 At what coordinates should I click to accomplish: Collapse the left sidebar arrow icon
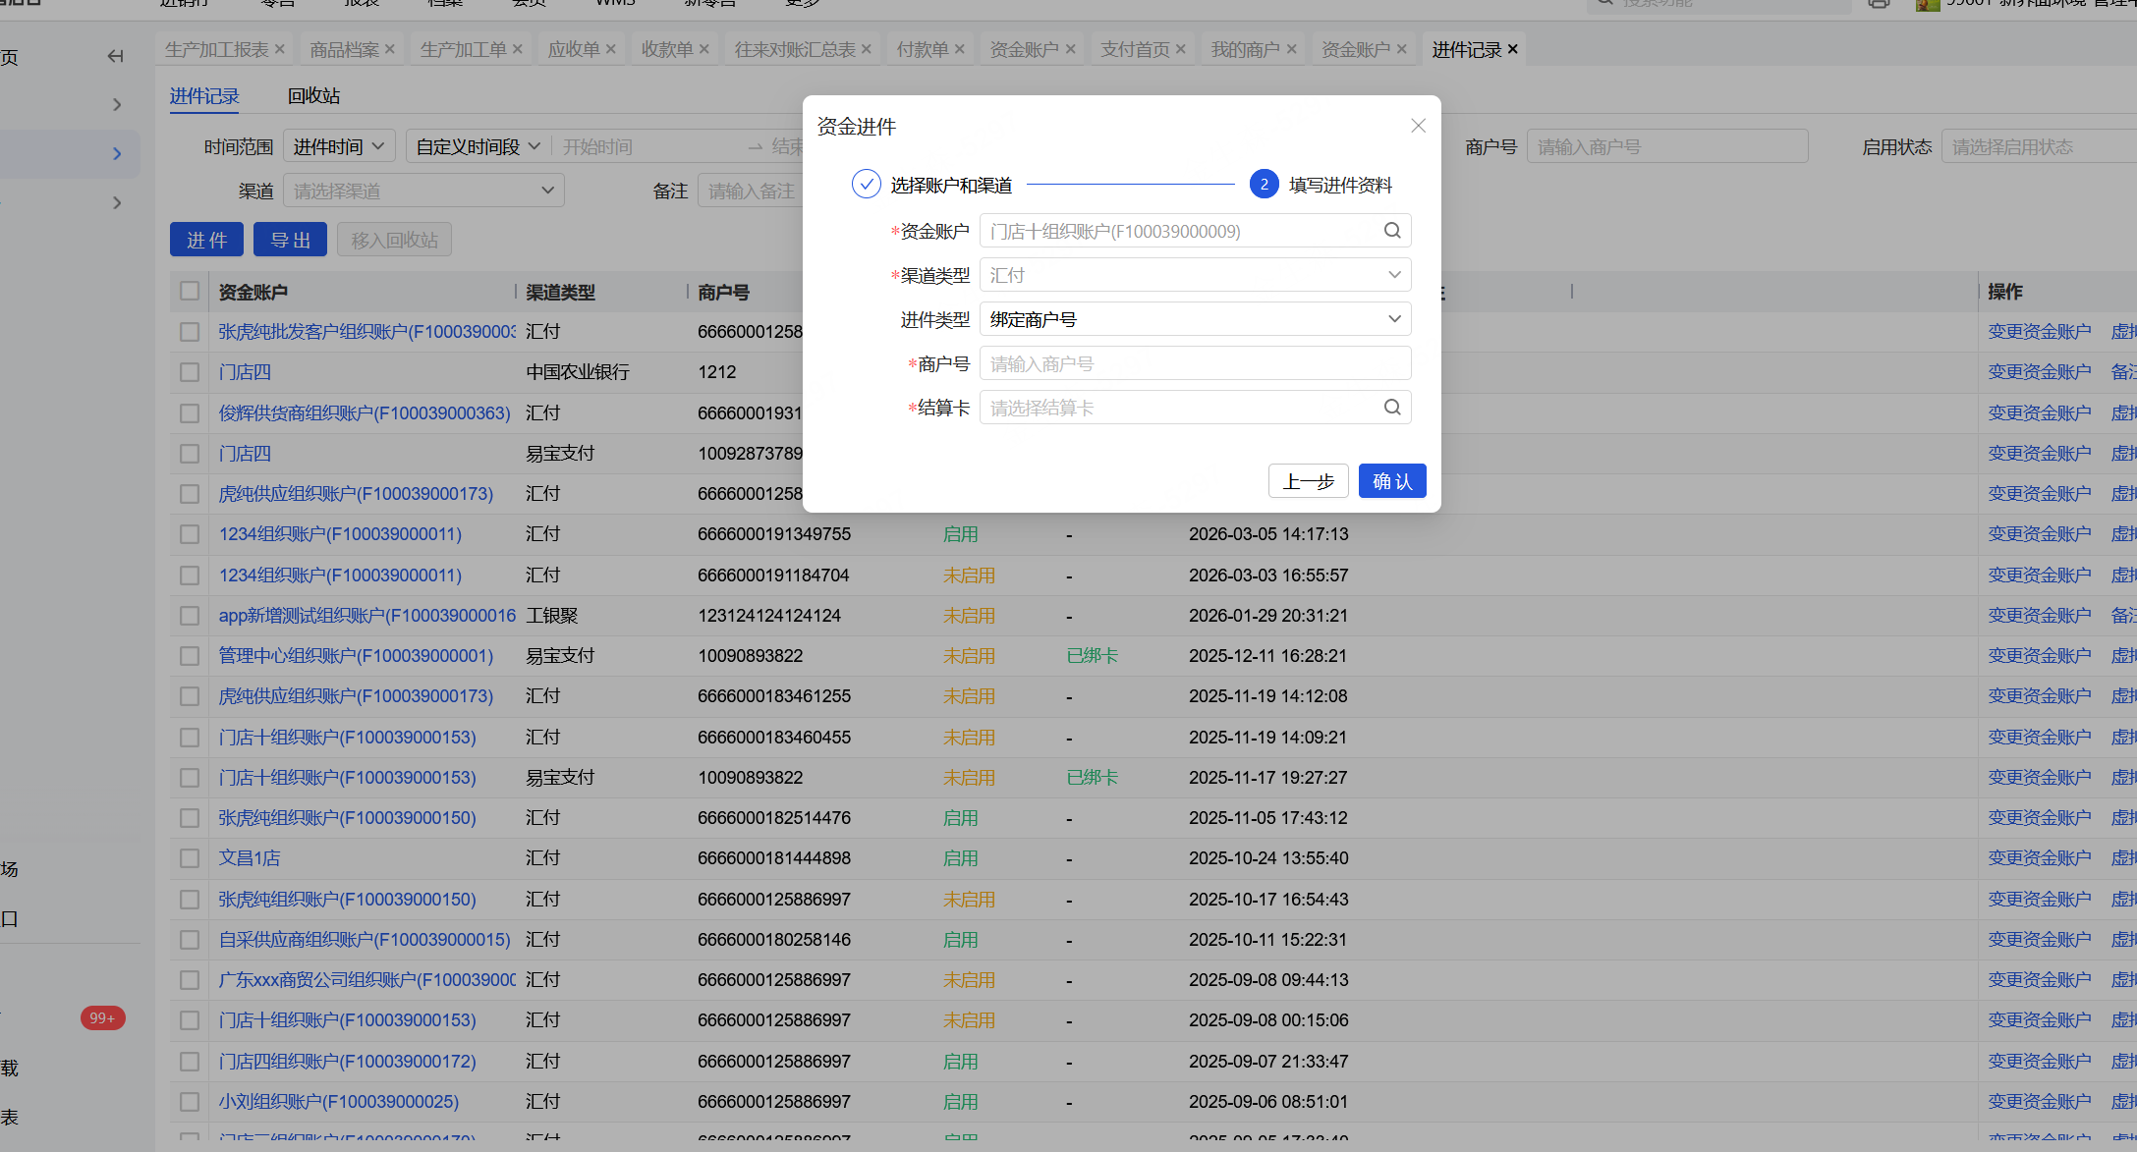(x=116, y=57)
